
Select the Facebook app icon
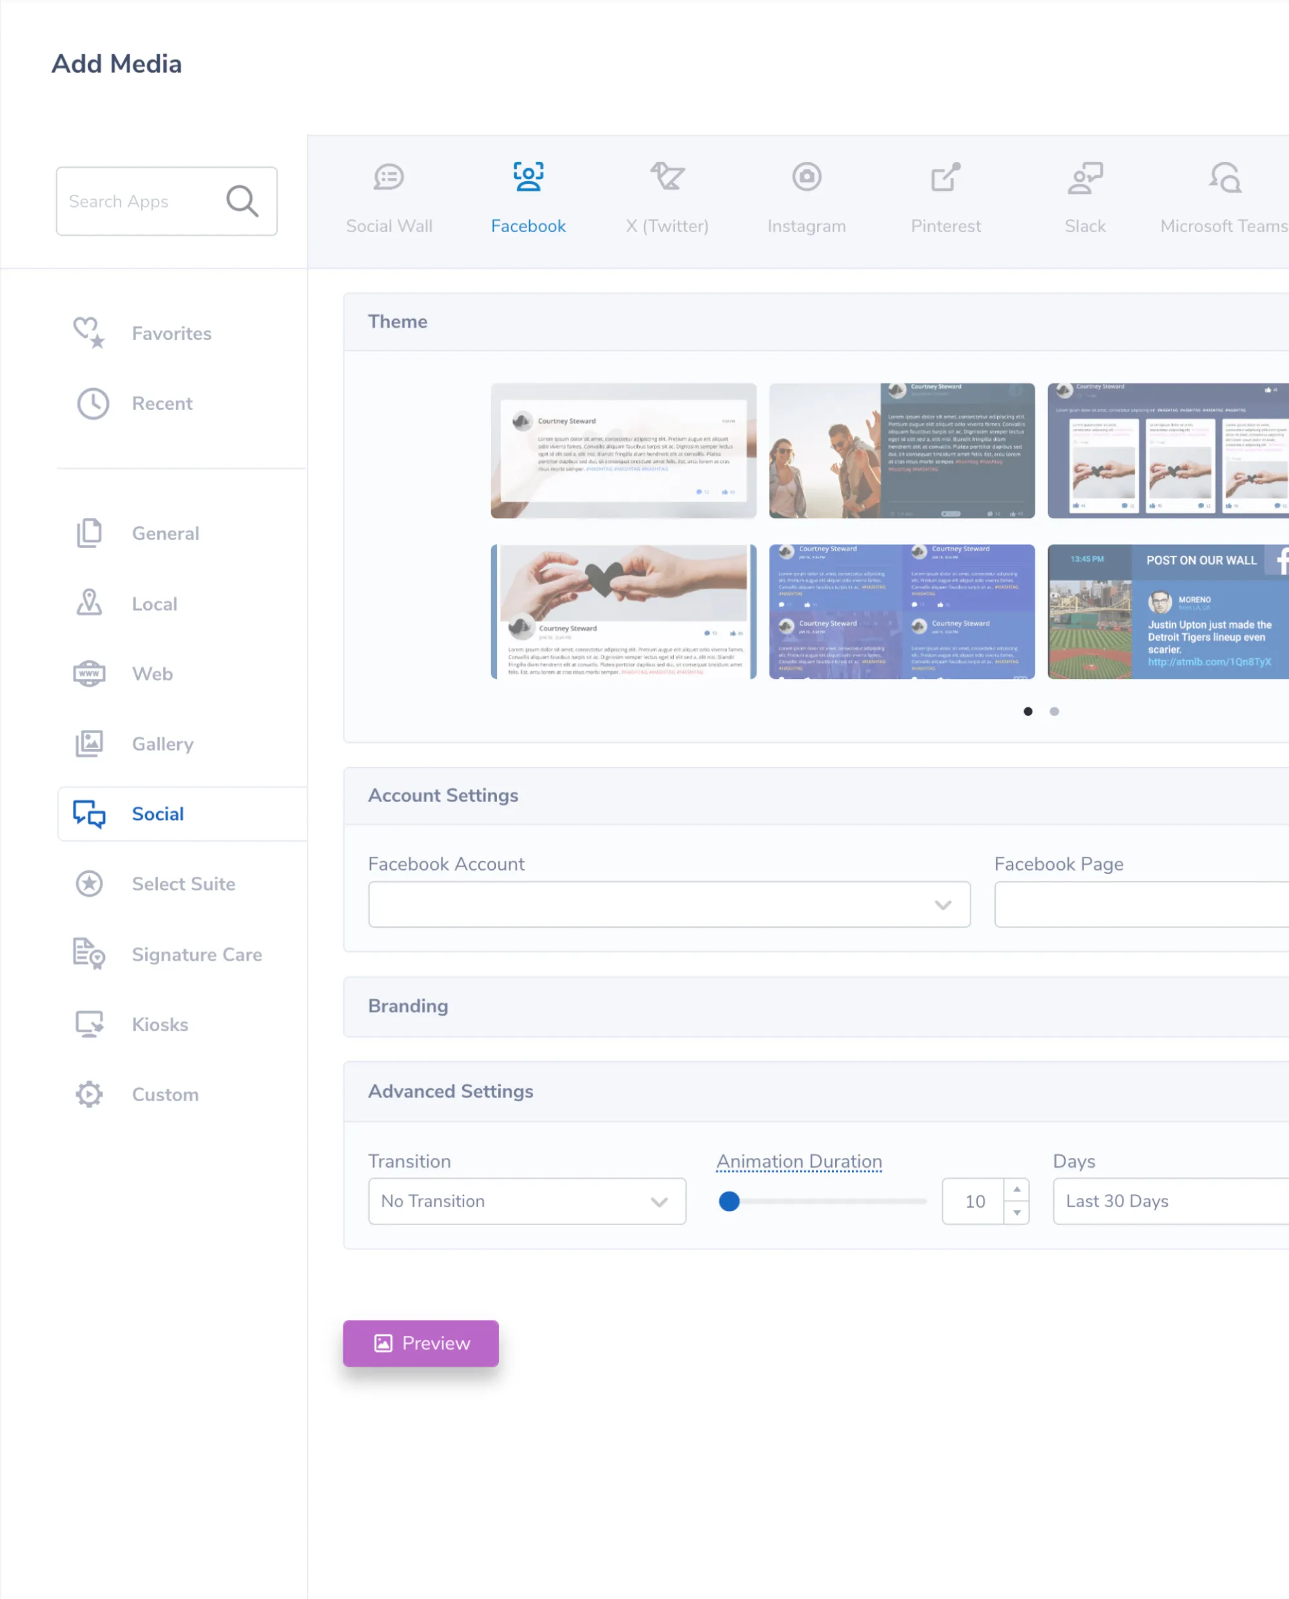pos(528,177)
